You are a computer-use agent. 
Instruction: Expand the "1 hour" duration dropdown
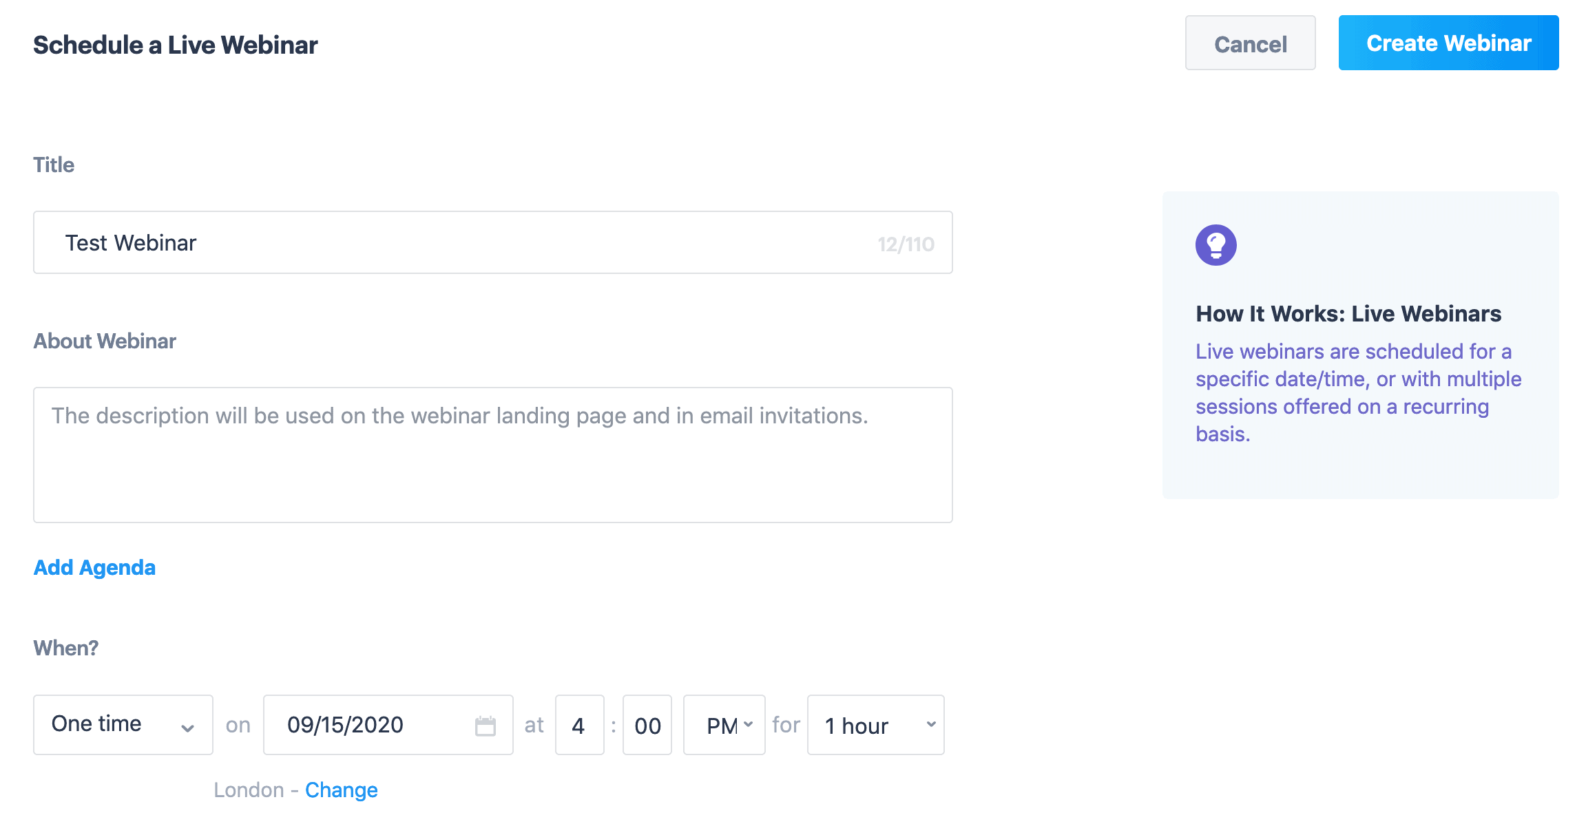(x=875, y=725)
